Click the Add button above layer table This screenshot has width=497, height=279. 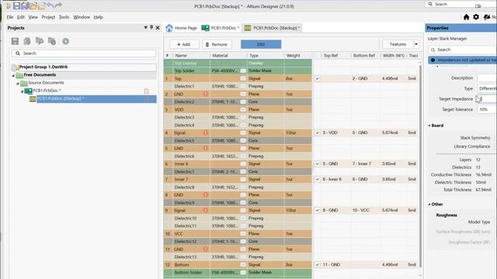tap(184, 44)
